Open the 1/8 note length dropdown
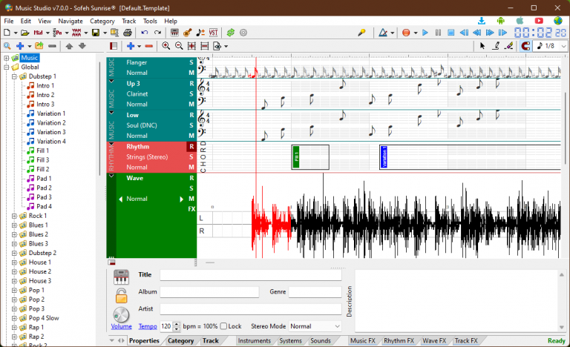Viewport: 570px width, 347px height. [x=551, y=46]
